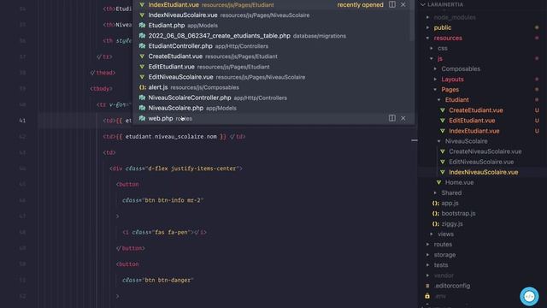Remove IndexEtudiant.vue from recently opened
The height and width of the screenshot is (308, 547).
(403, 4)
